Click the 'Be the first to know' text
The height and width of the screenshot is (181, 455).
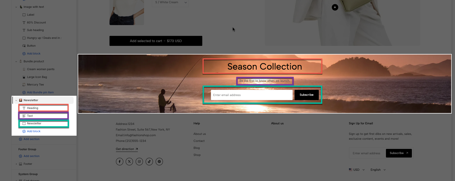(265, 81)
